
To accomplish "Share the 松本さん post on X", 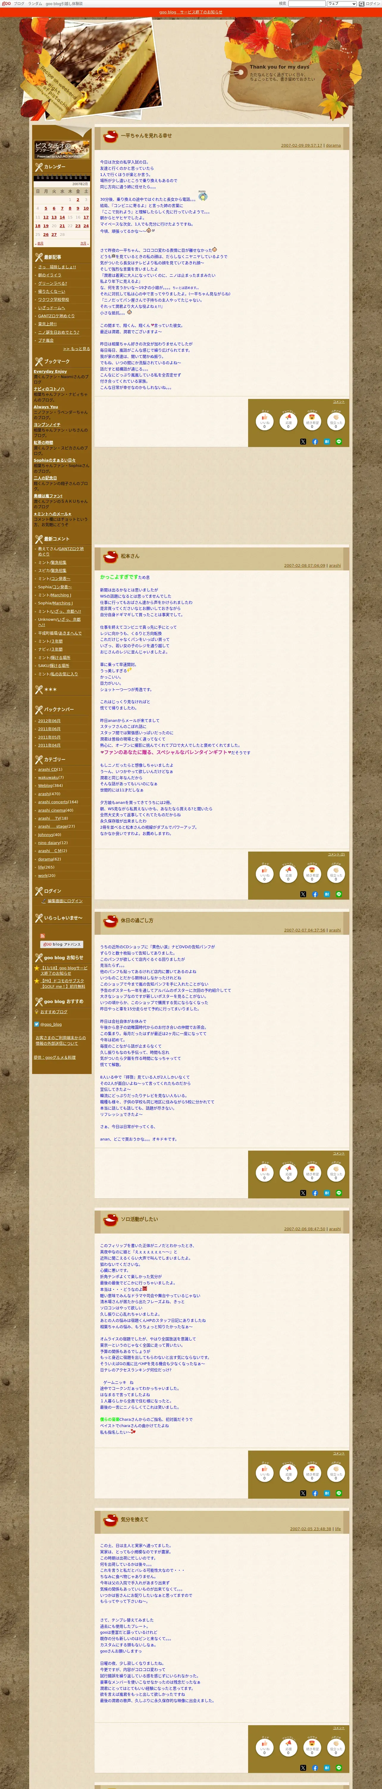I will click(303, 895).
